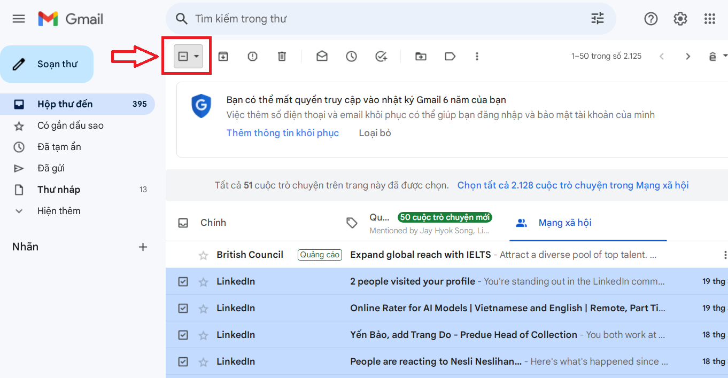Select all 2.128 conversations in Social

point(572,185)
